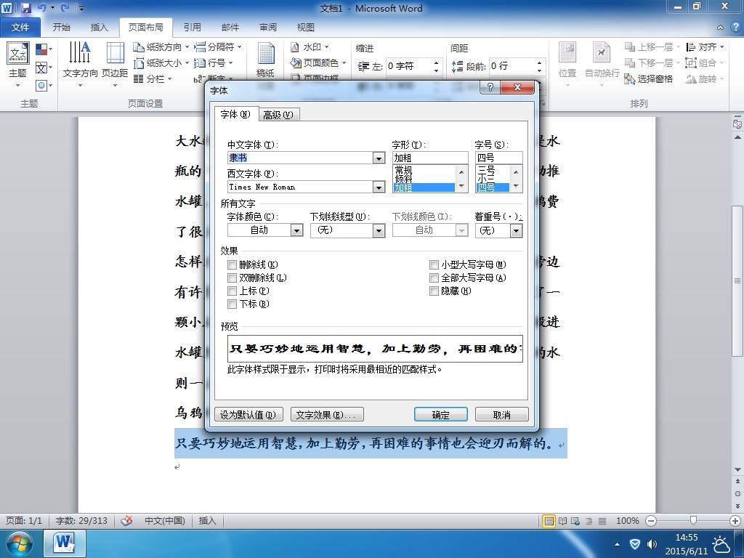Open the Watermark (水印) icon menu

[295, 47]
